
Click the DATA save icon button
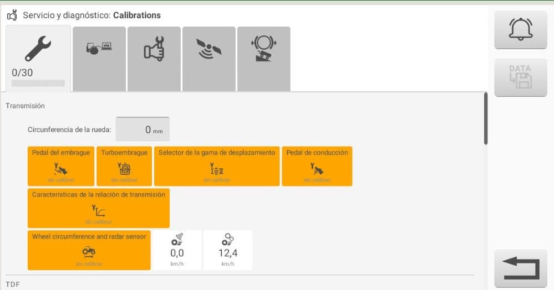tap(520, 77)
